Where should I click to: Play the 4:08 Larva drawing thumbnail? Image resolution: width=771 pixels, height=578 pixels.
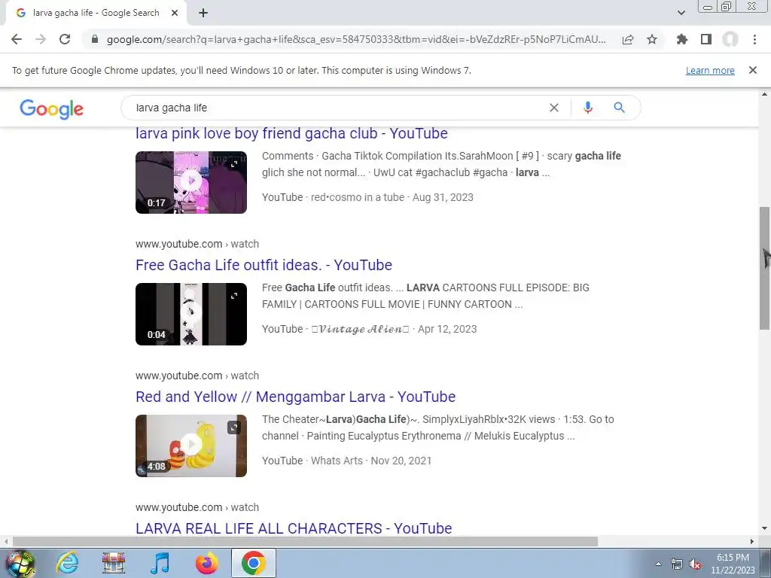click(191, 446)
